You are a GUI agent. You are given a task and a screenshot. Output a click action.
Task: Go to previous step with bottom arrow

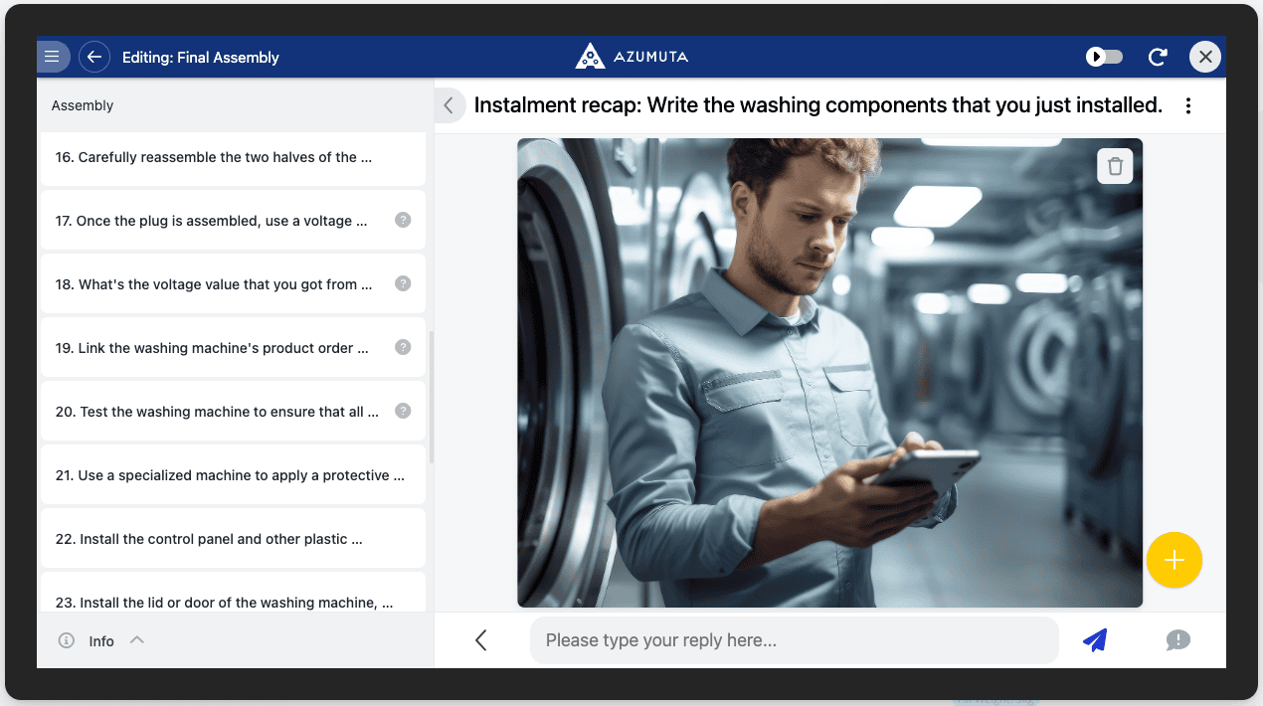[481, 640]
